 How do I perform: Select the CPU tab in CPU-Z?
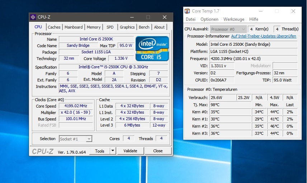pos(38,27)
